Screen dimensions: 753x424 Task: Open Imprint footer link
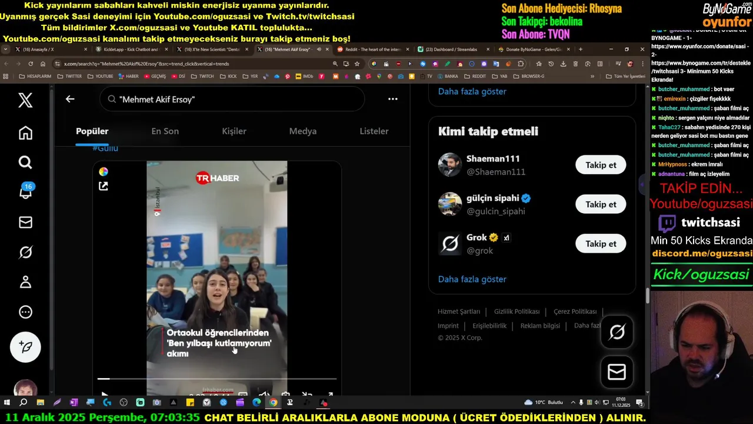pyautogui.click(x=448, y=326)
